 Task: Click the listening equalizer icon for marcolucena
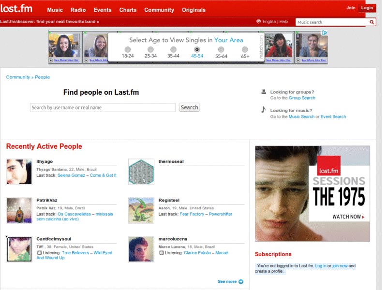point(162,253)
